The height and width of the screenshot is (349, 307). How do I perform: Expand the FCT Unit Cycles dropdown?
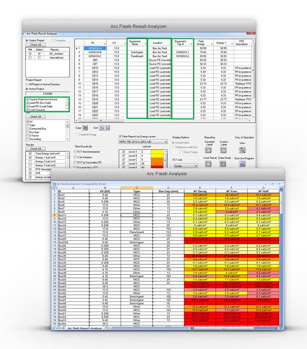tap(195, 166)
